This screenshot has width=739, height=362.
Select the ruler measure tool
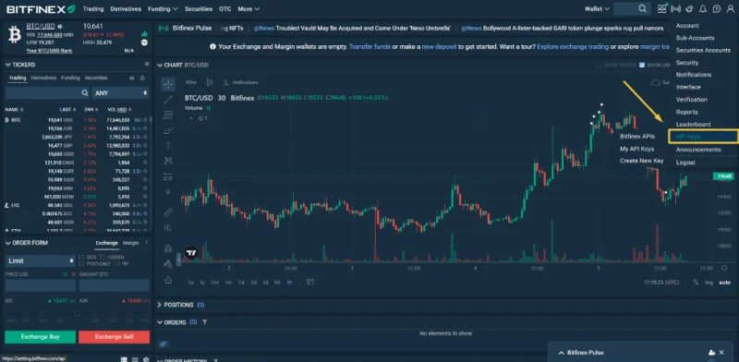click(168, 212)
